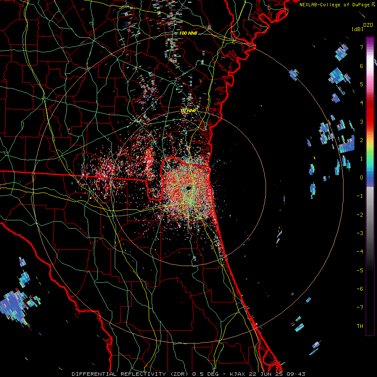
Task: Click the -4 dB value on legend
Action: pos(360,251)
